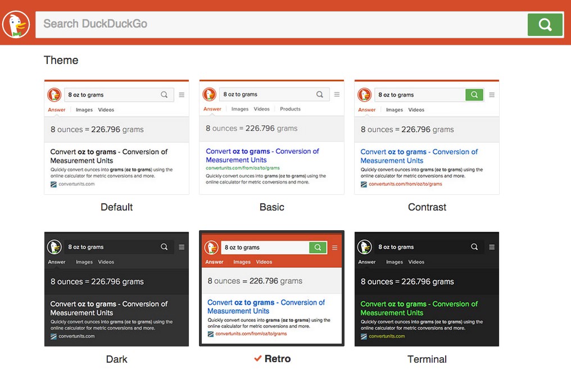Open the hamburger menu in Retro preview
Viewport: 571px width, 370px height.
click(334, 248)
